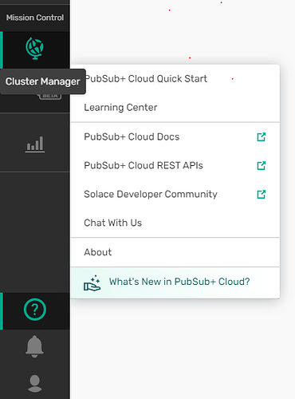Viewport: 295px width, 399px height.
Task: Open PubSub+ Cloud Docs entry
Action: tap(175, 137)
